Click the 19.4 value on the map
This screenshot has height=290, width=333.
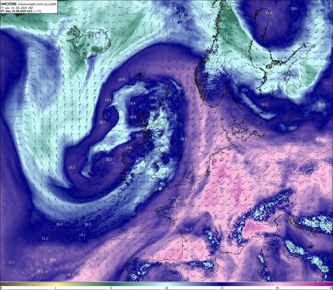coord(121,80)
